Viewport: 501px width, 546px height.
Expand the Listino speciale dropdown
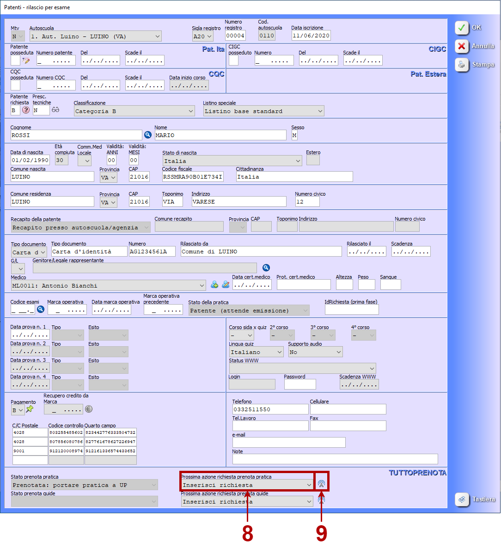263,111
